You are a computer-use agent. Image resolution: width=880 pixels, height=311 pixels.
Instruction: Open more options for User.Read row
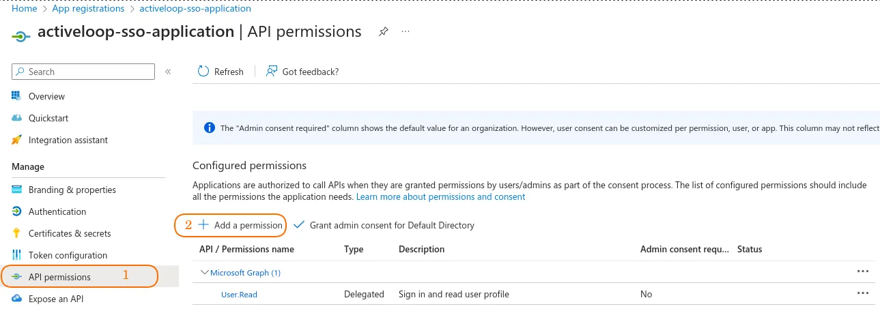coord(863,293)
